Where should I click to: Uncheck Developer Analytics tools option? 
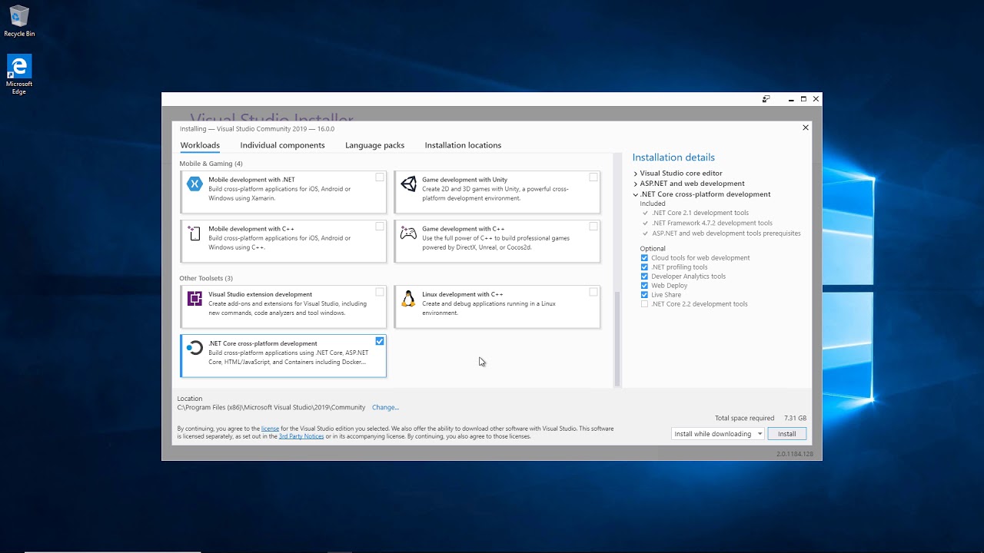pyautogui.click(x=644, y=276)
